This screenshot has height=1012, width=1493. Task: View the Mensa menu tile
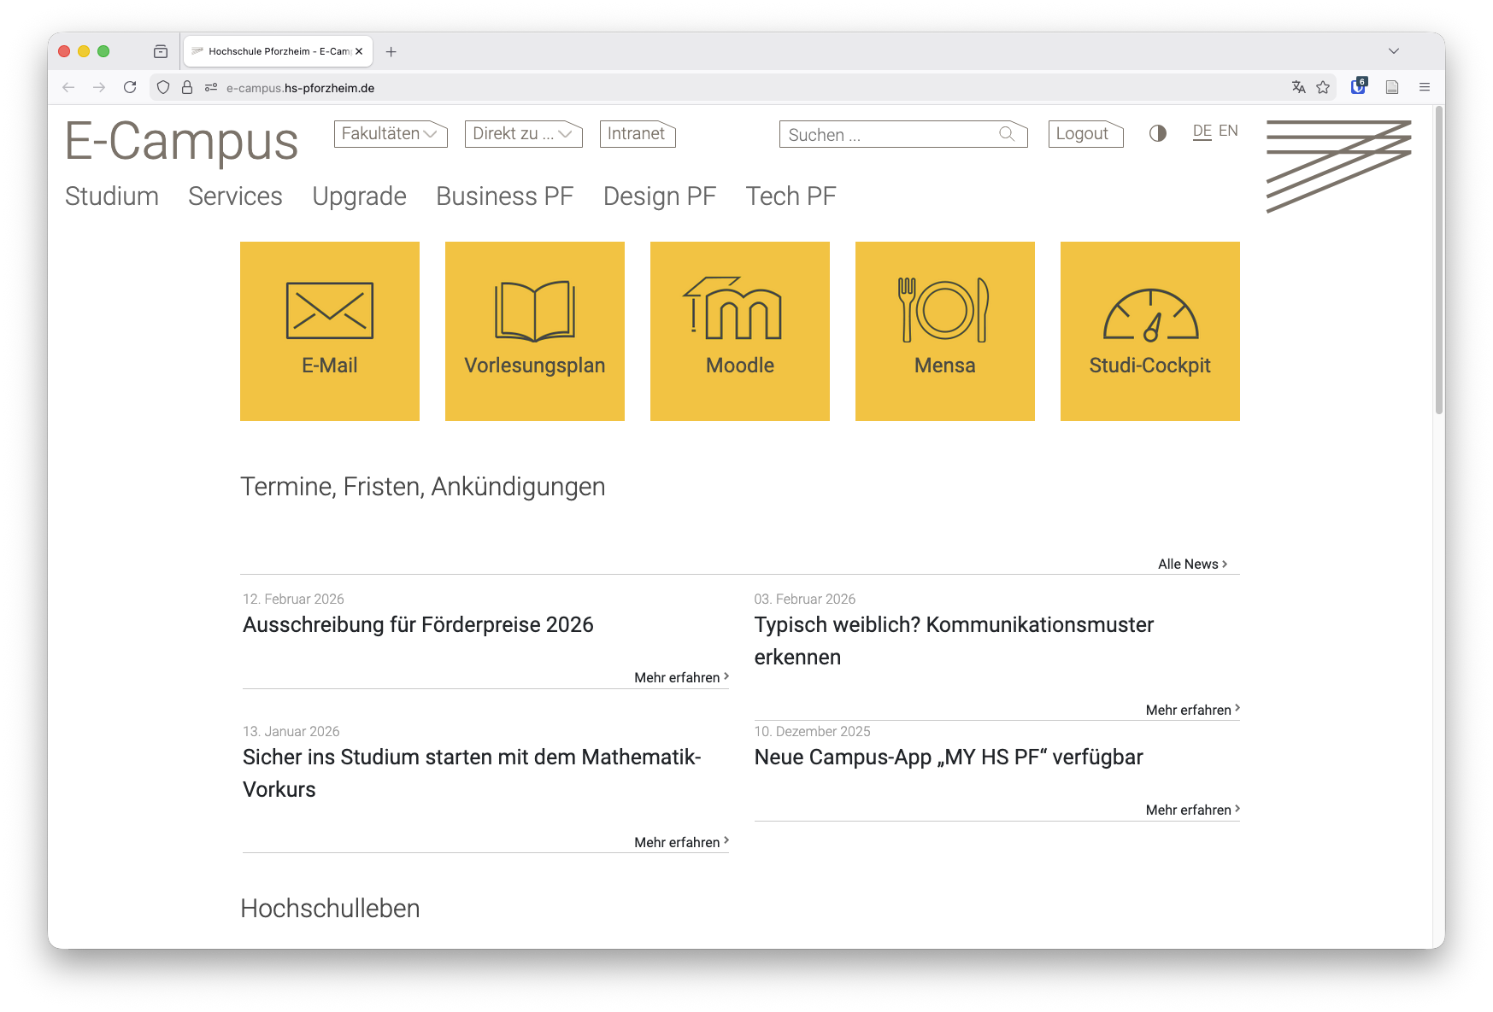tap(944, 331)
